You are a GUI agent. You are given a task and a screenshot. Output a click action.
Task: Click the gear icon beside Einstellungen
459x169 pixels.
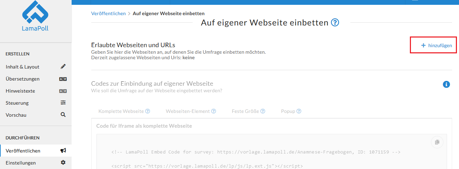(63, 162)
